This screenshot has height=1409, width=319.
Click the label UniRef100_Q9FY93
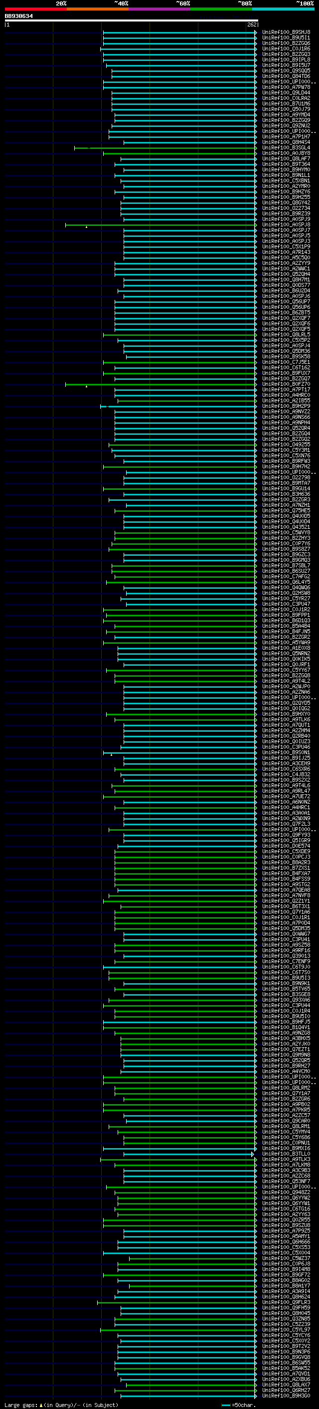286,835
